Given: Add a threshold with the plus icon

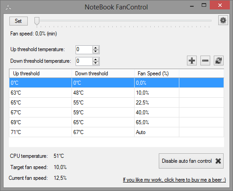Looking at the screenshot, I should 192,61.
